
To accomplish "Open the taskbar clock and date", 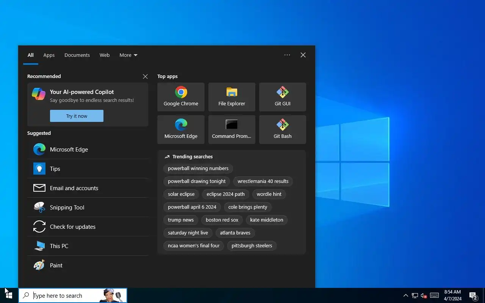I will [452, 295].
